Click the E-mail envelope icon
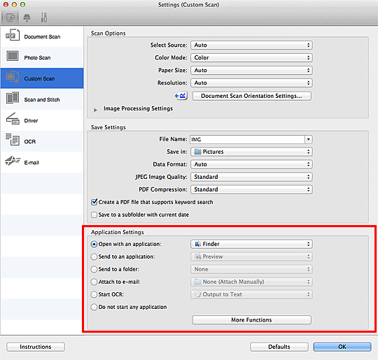The height and width of the screenshot is (360, 378). 13,161
